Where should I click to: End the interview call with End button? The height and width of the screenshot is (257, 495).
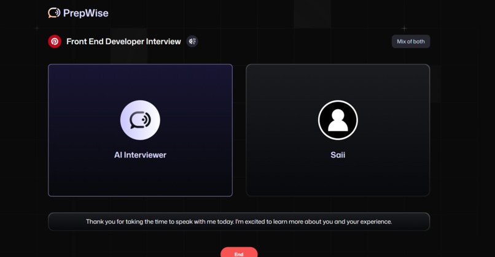239,252
